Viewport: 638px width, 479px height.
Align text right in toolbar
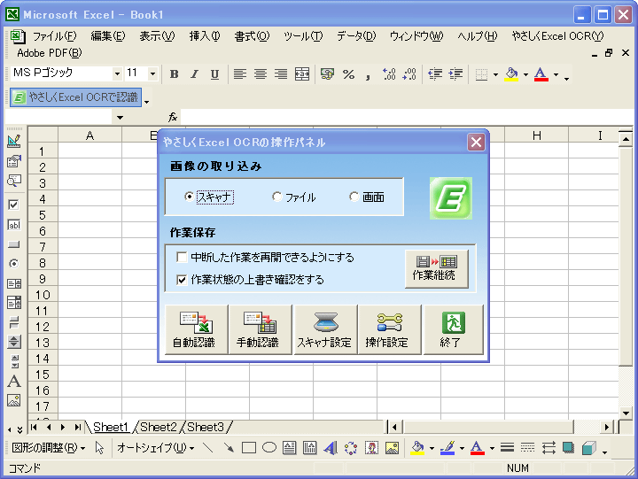(281, 74)
